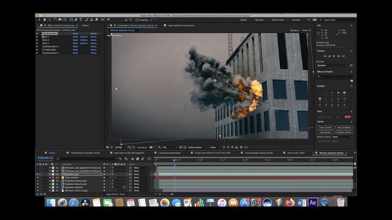Open the Shortcut Spacebar dropdown
Screen dimensions: 392x220
pyautogui.click(x=333, y=65)
